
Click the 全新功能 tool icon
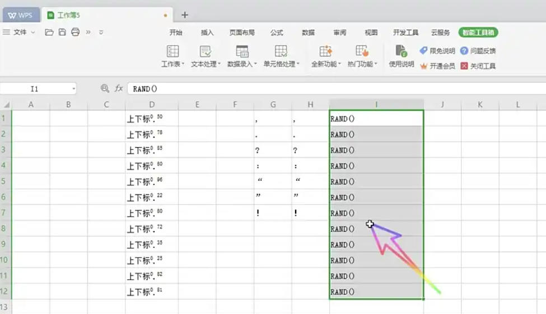[326, 51]
